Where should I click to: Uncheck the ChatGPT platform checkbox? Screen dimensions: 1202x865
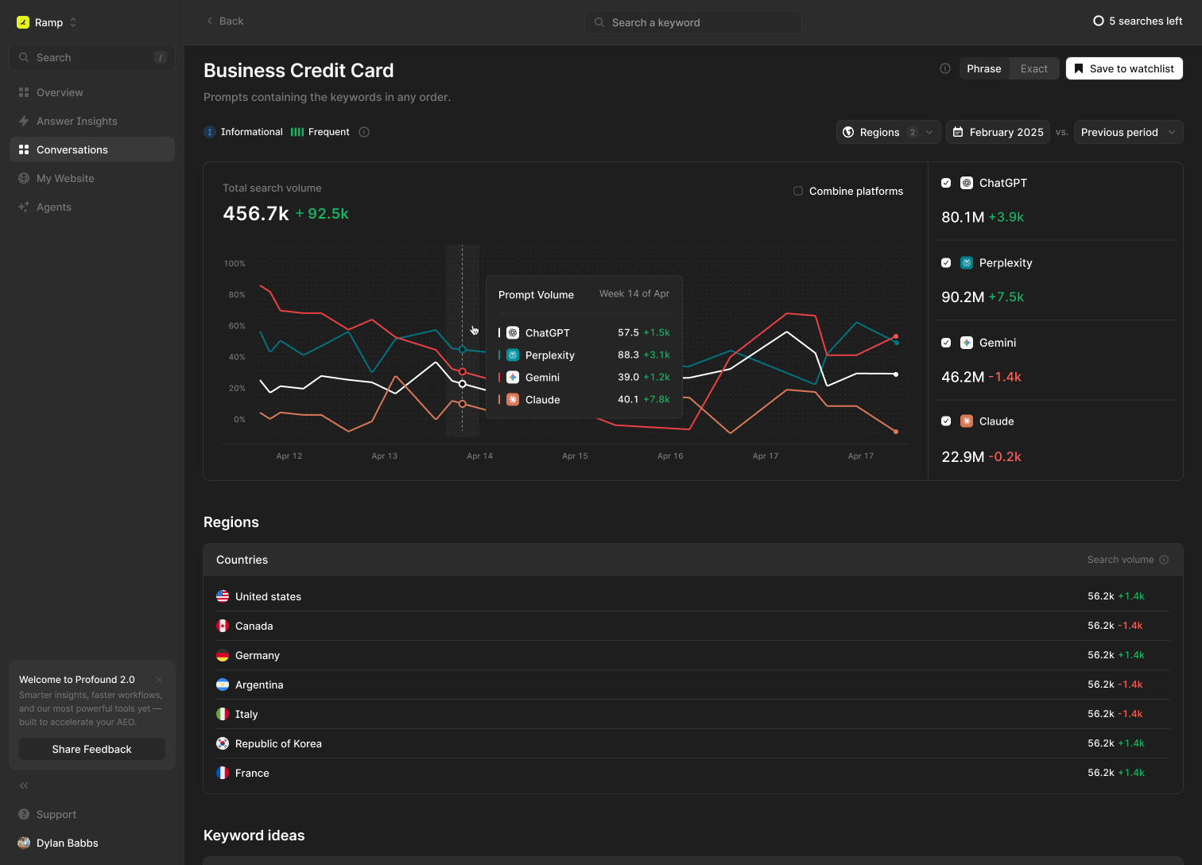946,183
